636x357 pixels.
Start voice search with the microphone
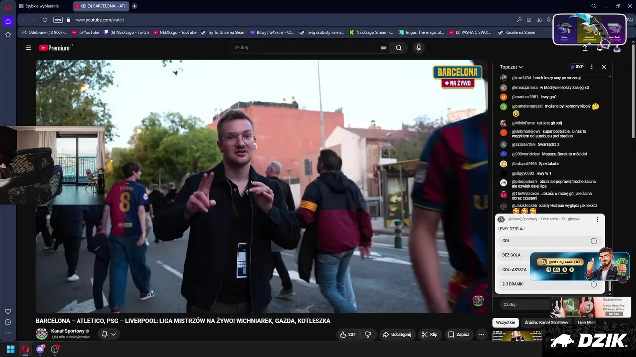pyautogui.click(x=419, y=48)
